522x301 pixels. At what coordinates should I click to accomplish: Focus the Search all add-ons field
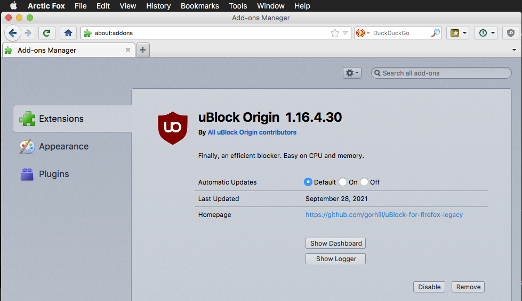pyautogui.click(x=441, y=73)
